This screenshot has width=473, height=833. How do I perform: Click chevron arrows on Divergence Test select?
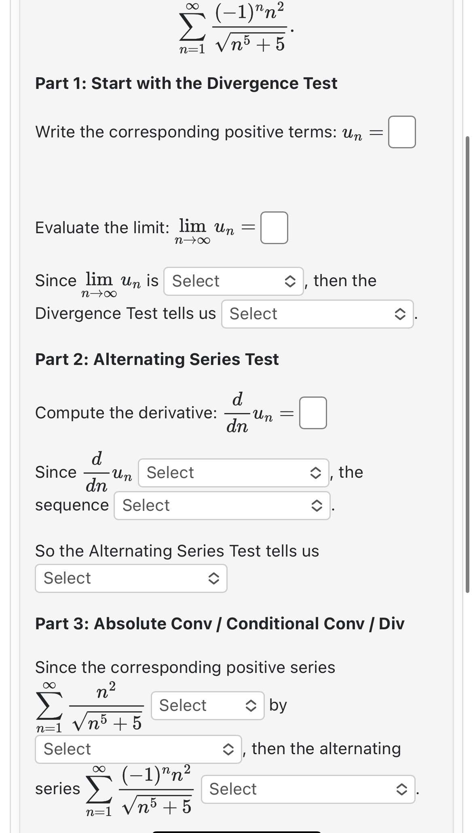click(x=399, y=314)
